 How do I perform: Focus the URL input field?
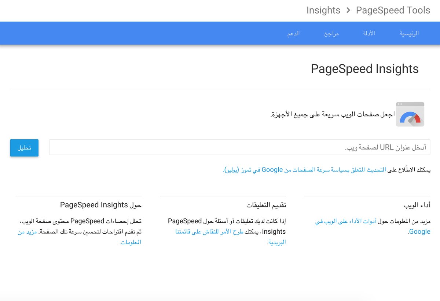[x=239, y=147]
